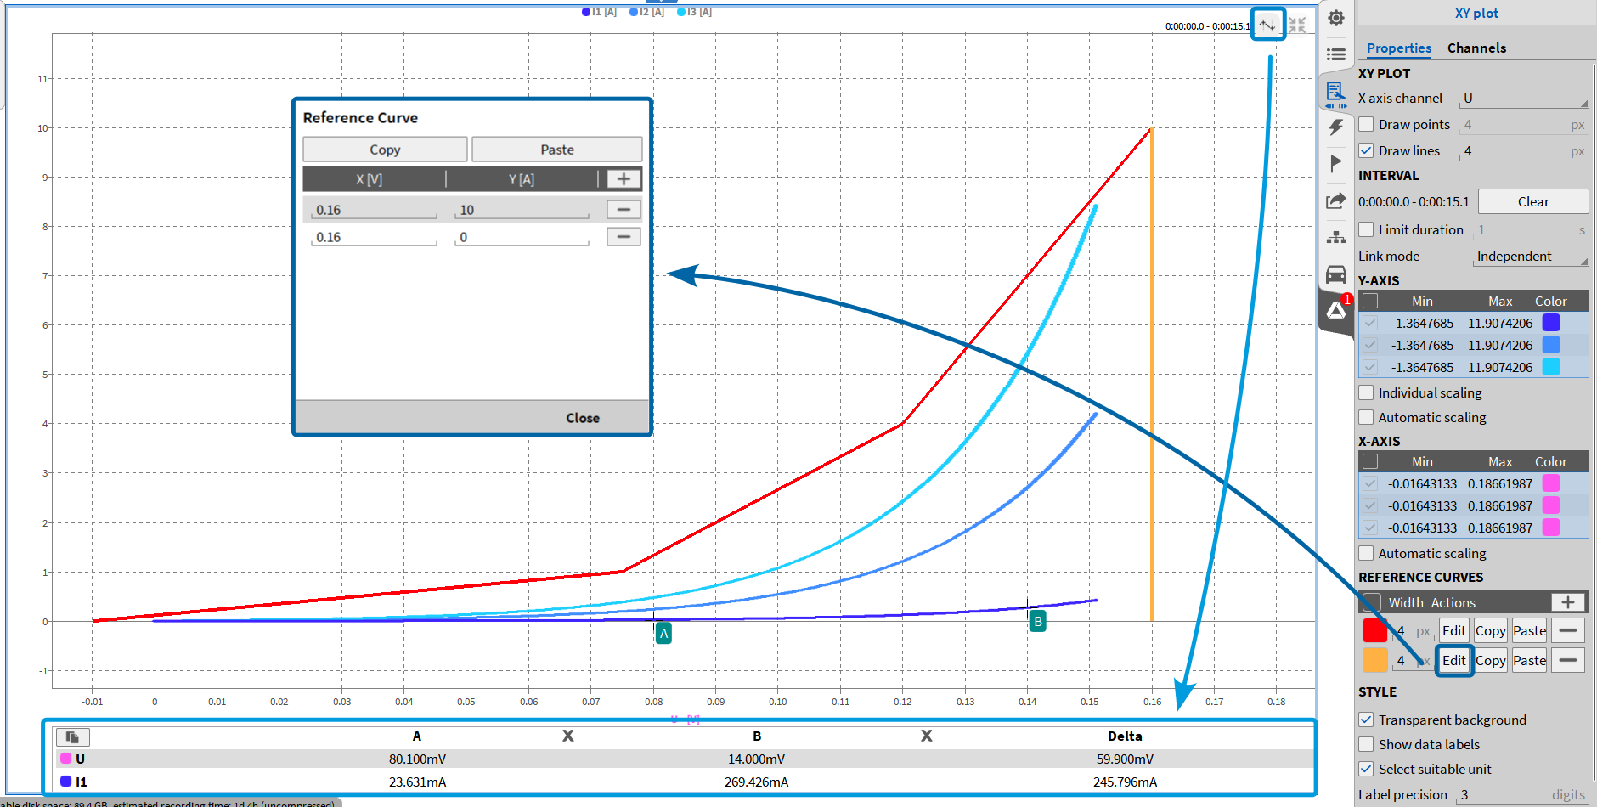
Task: Select the Properties tab
Action: pos(1398,48)
